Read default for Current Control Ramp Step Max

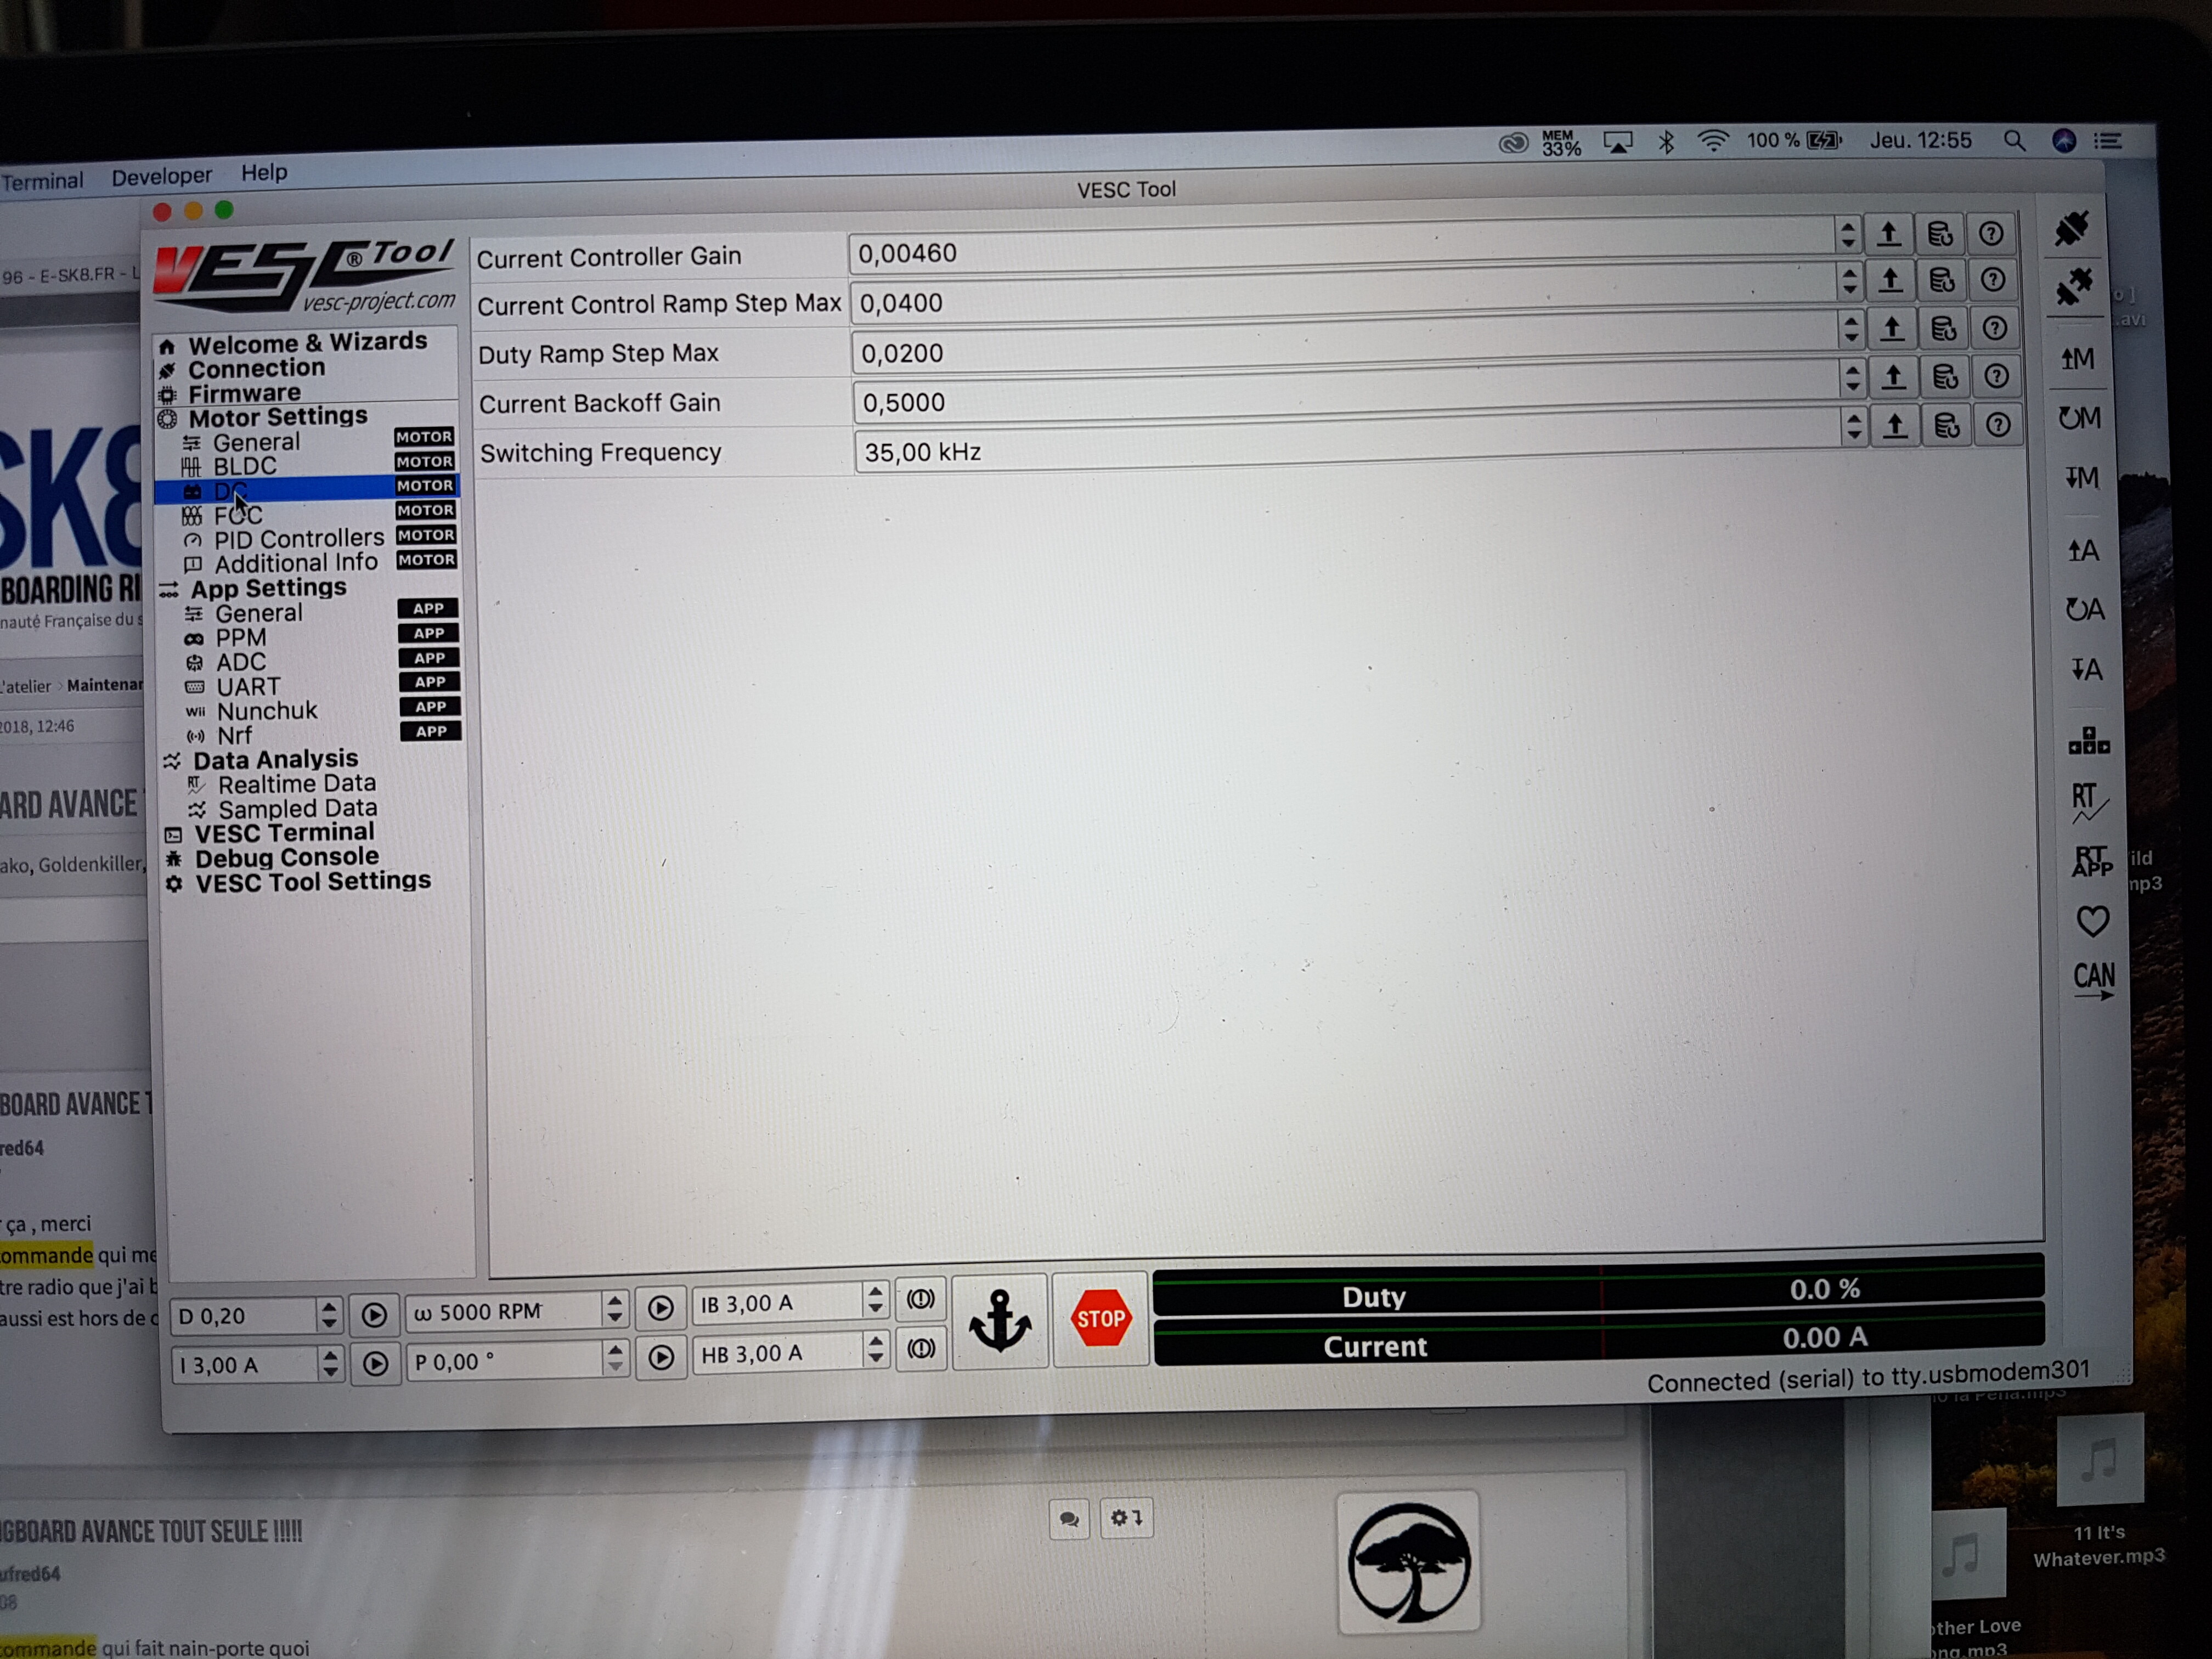(1941, 281)
